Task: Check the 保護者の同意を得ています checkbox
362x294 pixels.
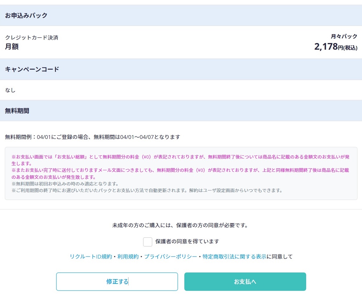Action: (x=148, y=242)
